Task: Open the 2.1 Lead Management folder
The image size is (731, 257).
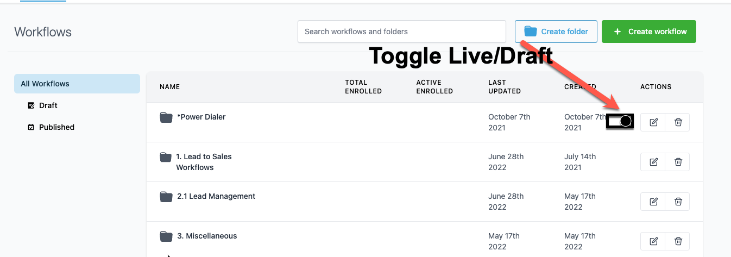Action: coord(216,196)
